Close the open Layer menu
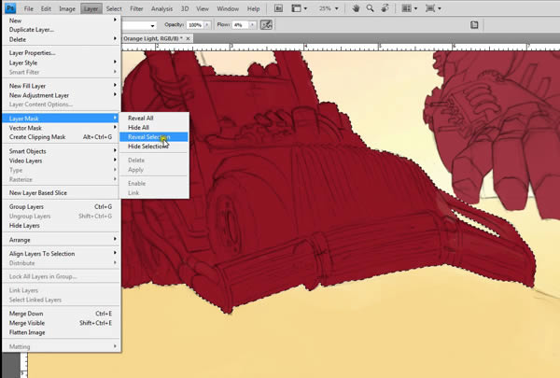 [x=91, y=8]
